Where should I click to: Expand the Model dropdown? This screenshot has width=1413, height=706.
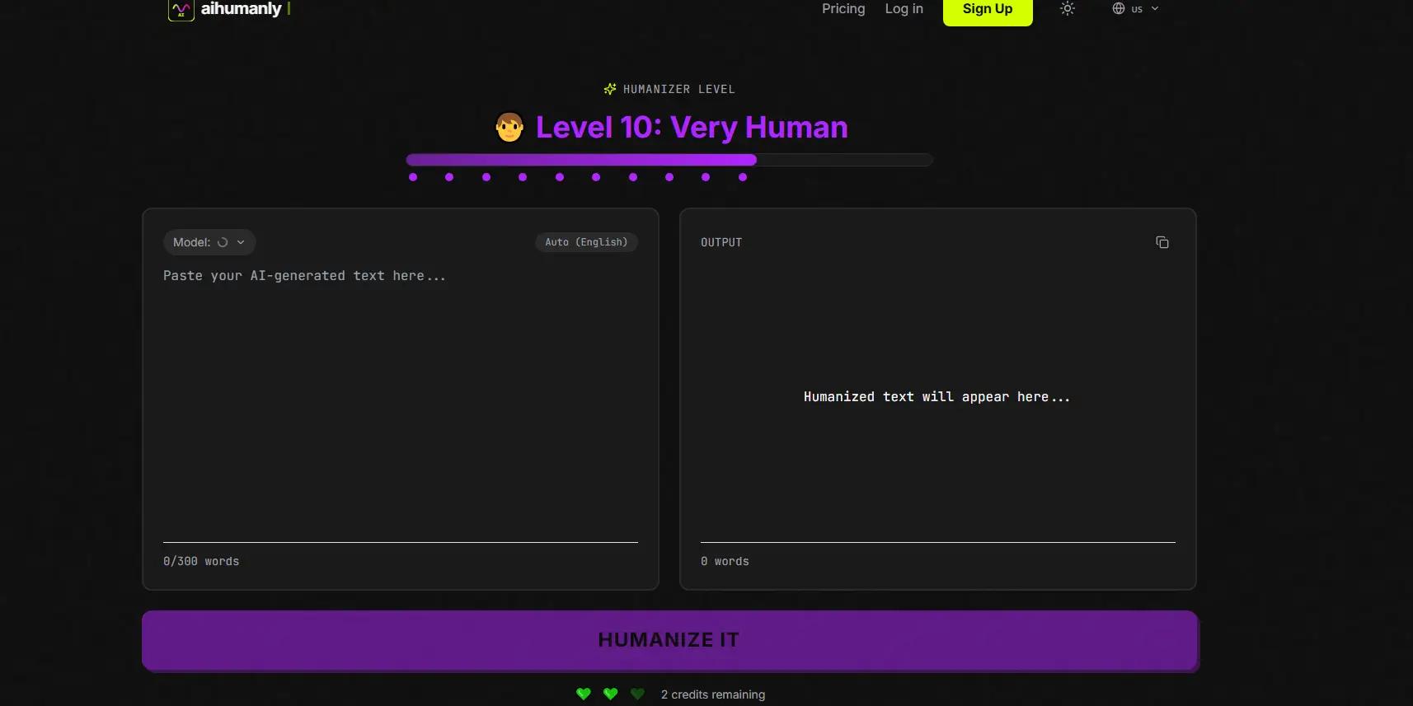click(209, 242)
